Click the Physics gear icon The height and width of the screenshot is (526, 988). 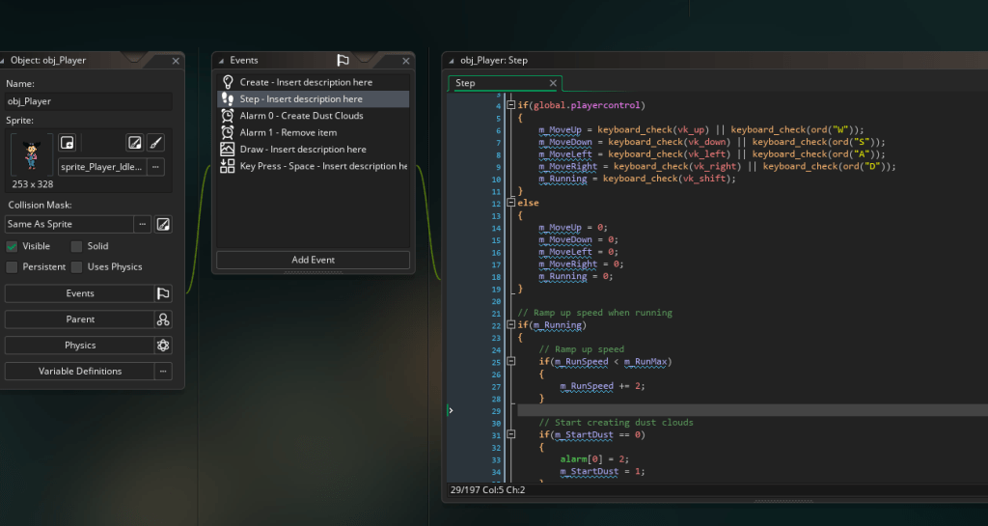163,346
